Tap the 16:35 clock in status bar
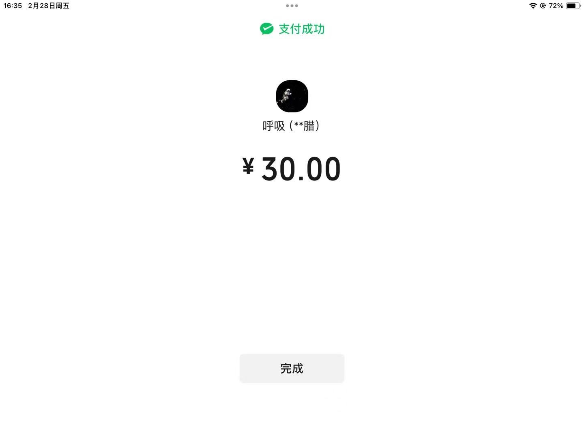Screen dimensions: 584x438 13,6
